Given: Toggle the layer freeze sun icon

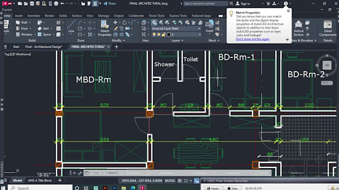Looking at the screenshot, I should point(159,34).
